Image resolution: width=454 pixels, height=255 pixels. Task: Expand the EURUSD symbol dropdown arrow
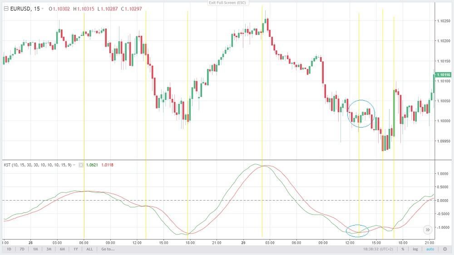[x=43, y=9]
